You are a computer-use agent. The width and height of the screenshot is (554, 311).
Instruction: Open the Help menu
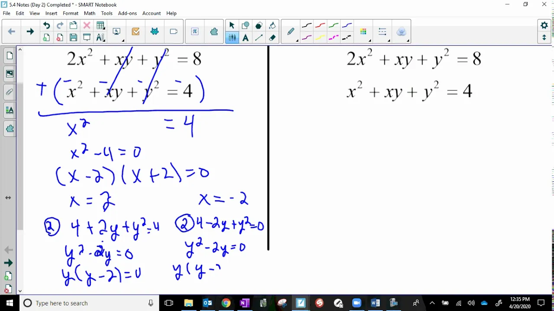tap(171, 13)
